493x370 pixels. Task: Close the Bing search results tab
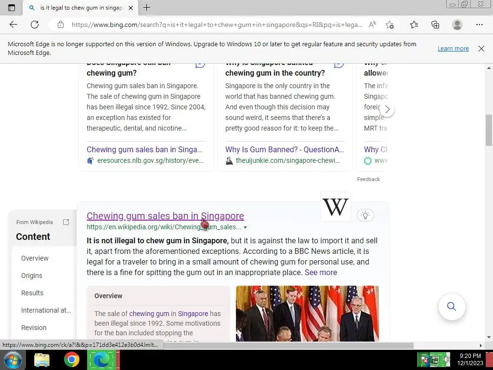pos(131,8)
